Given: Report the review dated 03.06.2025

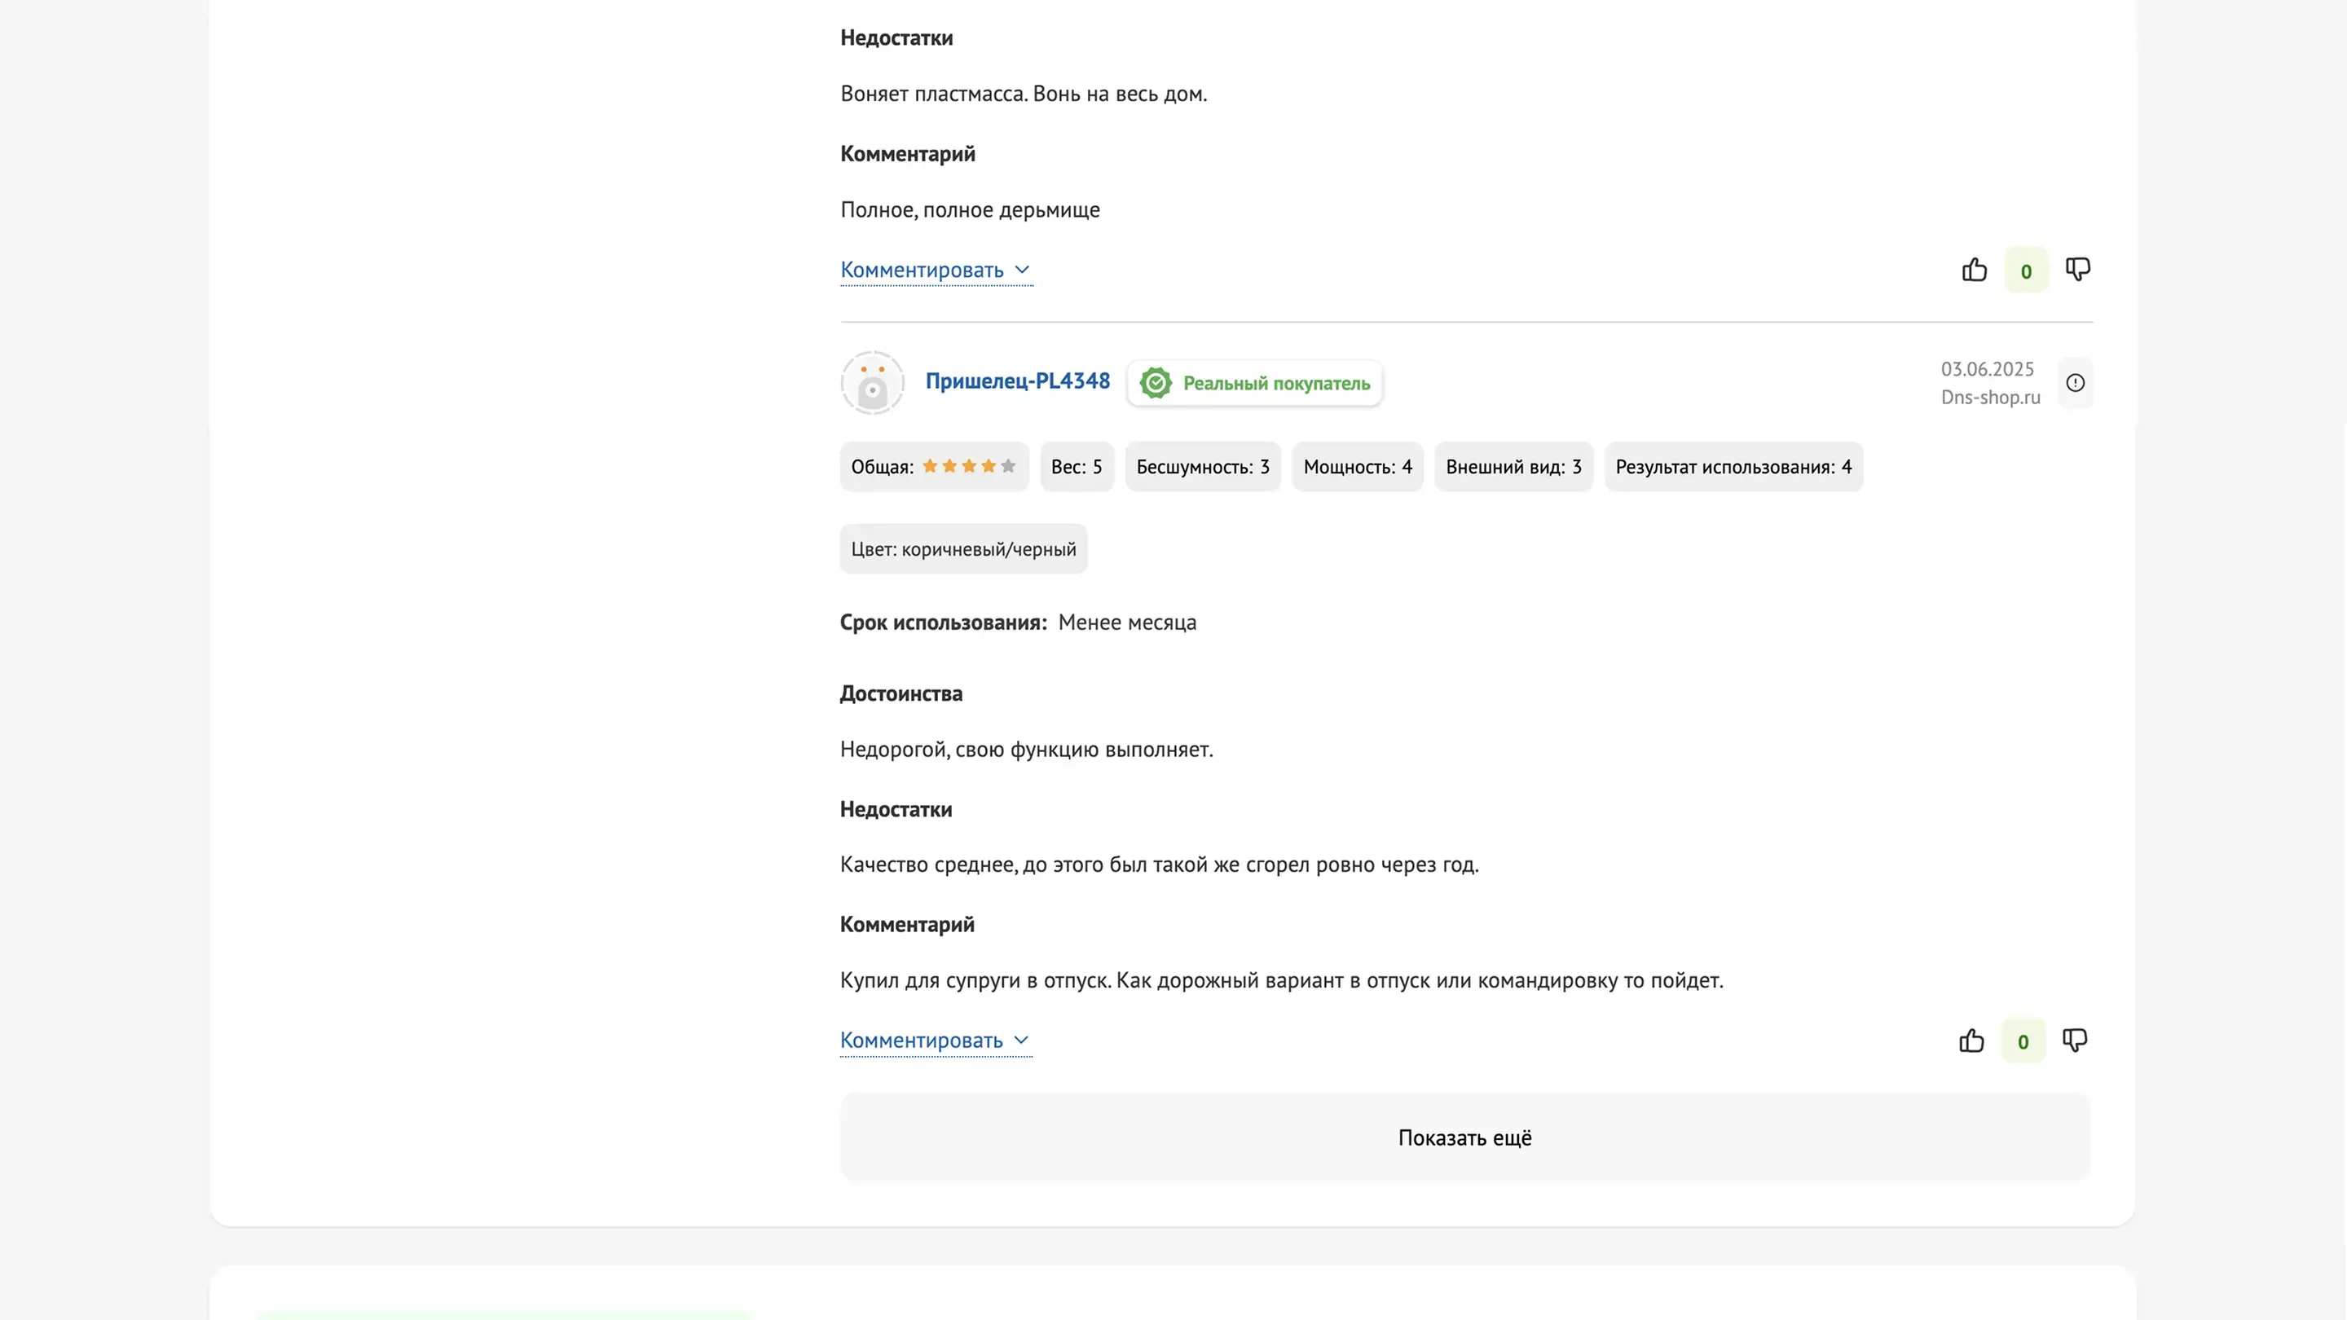Looking at the screenshot, I should click(x=2075, y=384).
